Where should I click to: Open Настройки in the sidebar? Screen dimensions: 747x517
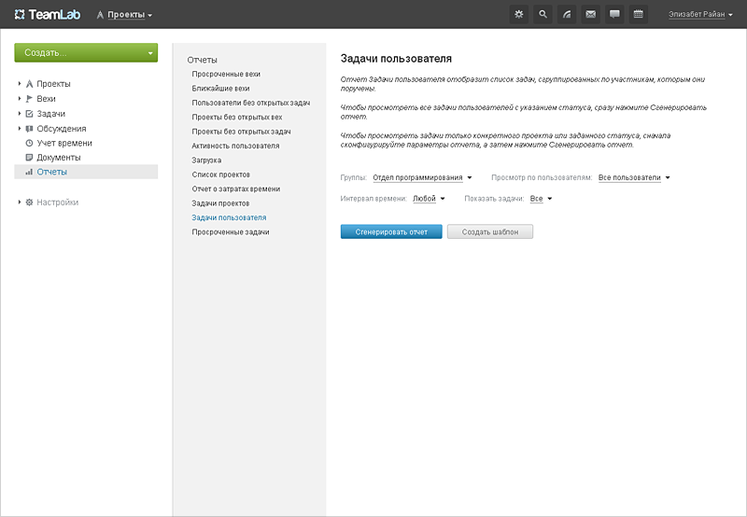pos(58,203)
